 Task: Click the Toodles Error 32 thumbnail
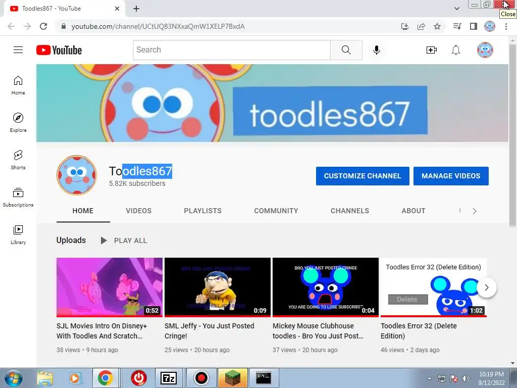pos(434,287)
